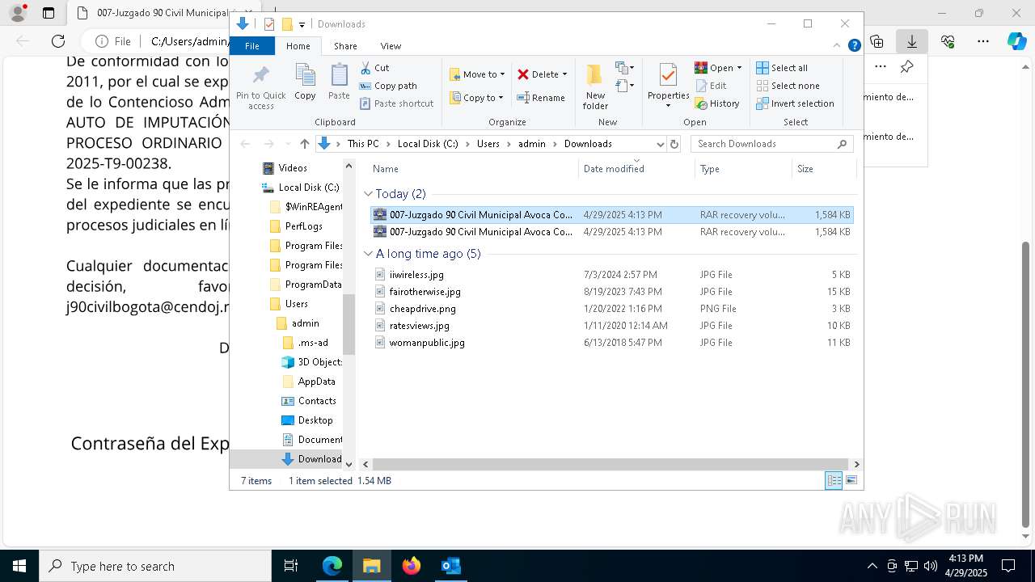The image size is (1035, 582).
Task: Create a New folder
Action: (595, 87)
